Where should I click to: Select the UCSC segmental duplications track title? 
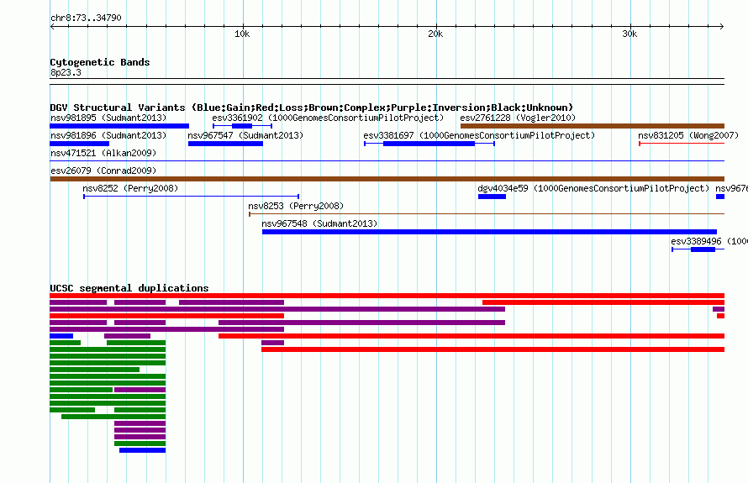click(129, 288)
